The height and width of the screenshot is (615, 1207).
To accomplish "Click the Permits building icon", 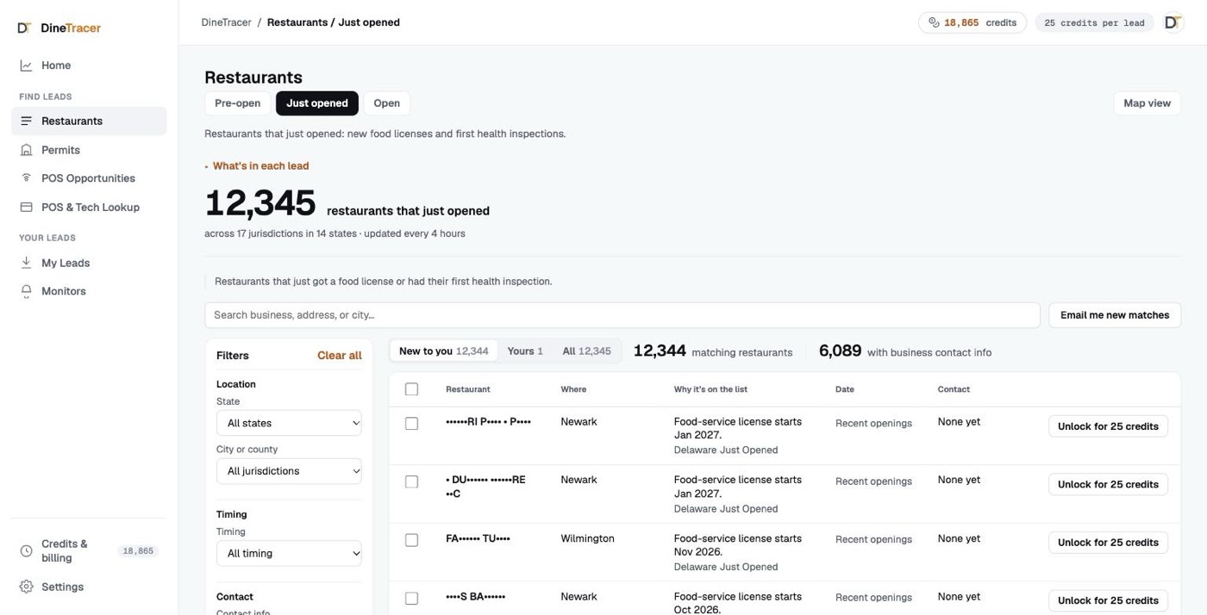I will coord(26,150).
